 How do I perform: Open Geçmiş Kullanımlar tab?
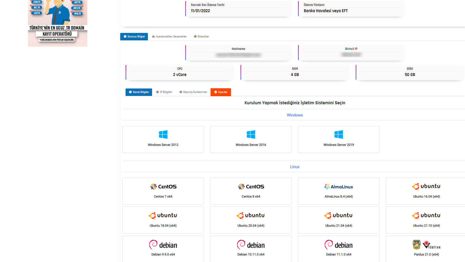click(193, 92)
